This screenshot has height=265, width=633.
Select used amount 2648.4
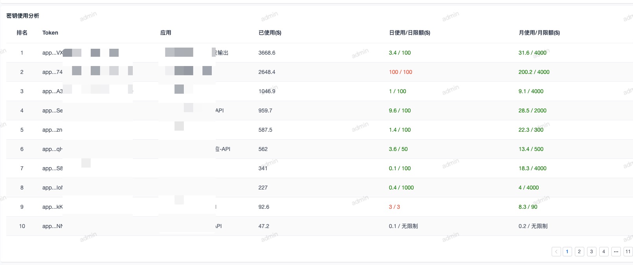click(267, 72)
